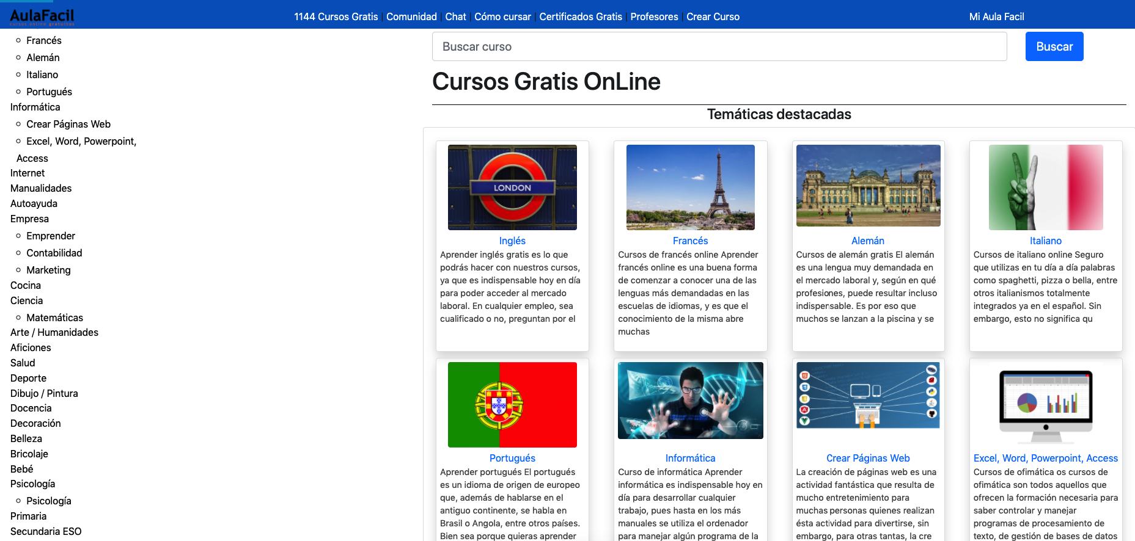Choose Contabilidad from the sidebar list
Viewport: 1135px width, 541px height.
(54, 253)
